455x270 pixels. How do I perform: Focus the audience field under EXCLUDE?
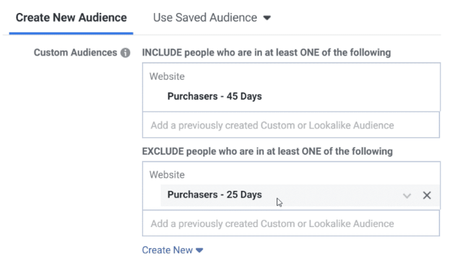coord(291,223)
